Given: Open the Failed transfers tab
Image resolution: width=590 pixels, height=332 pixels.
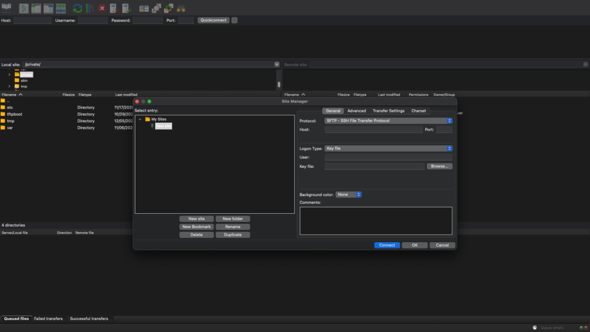Looking at the screenshot, I should 48,318.
